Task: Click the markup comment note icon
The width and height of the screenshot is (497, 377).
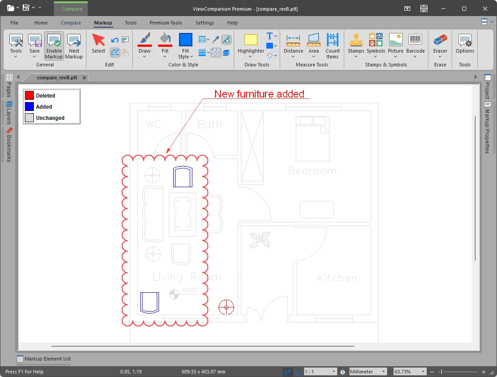Action: pos(125,40)
